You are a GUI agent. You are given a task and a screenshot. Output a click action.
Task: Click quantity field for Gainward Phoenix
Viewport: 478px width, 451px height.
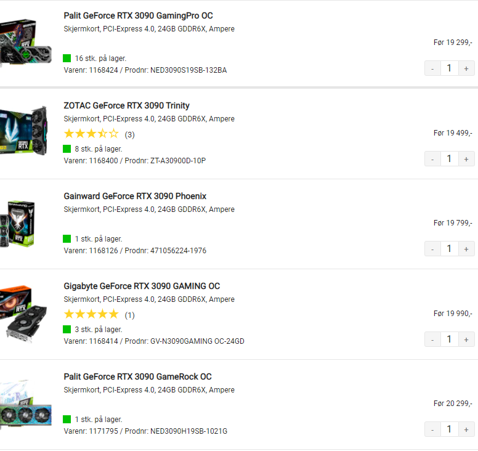click(449, 249)
